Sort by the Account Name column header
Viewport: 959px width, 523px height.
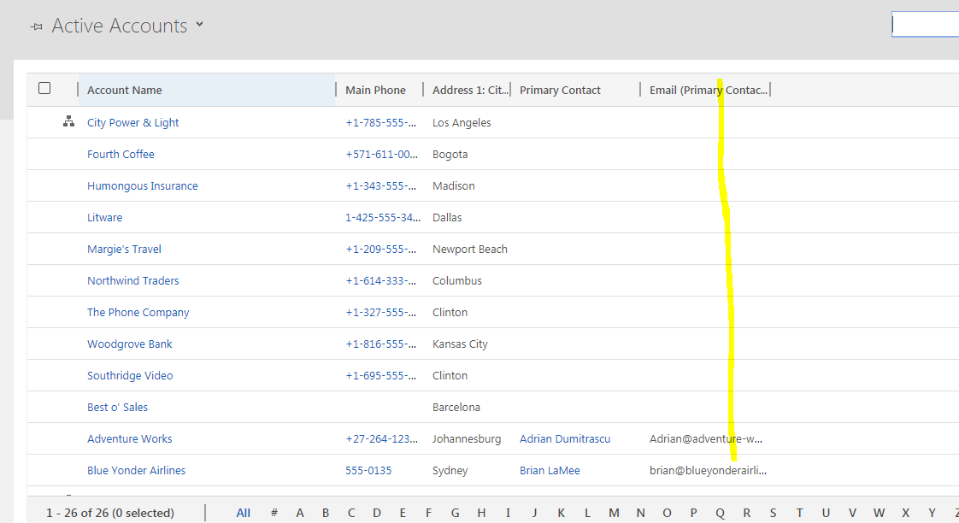pos(125,90)
